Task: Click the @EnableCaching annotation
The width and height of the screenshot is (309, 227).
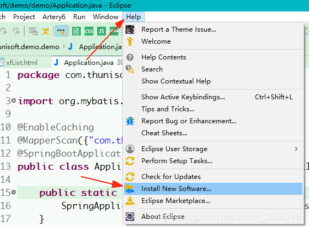Action: click(56, 127)
